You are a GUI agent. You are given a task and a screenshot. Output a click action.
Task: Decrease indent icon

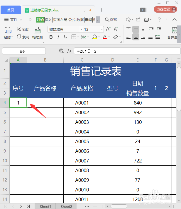click(x=151, y=29)
